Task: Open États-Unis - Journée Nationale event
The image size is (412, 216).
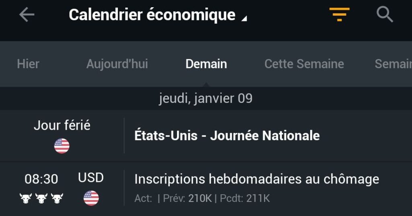Action: 206,136
